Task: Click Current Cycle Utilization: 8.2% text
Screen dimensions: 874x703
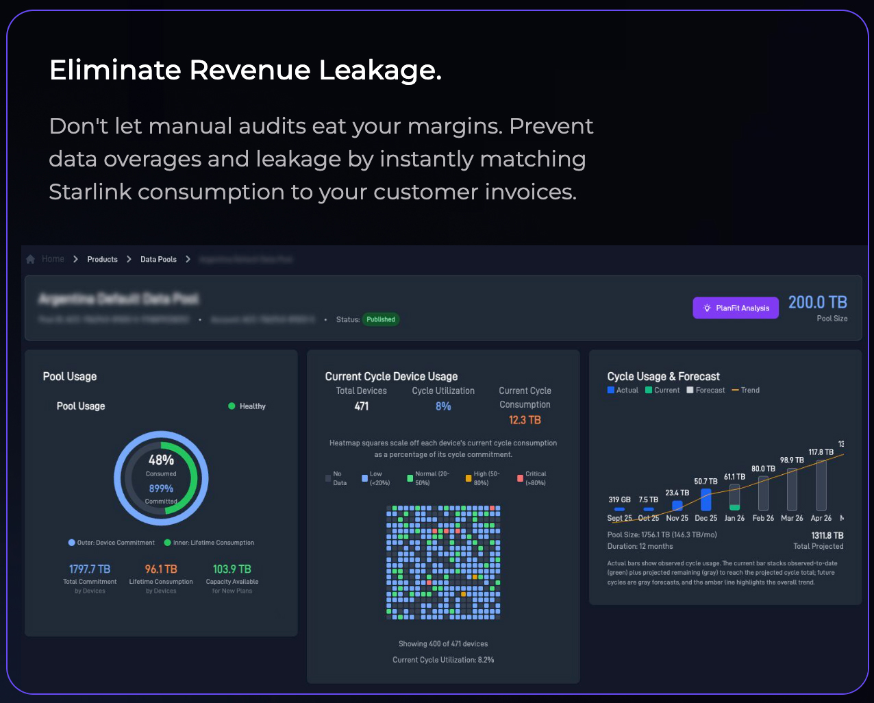Action: coord(443,660)
